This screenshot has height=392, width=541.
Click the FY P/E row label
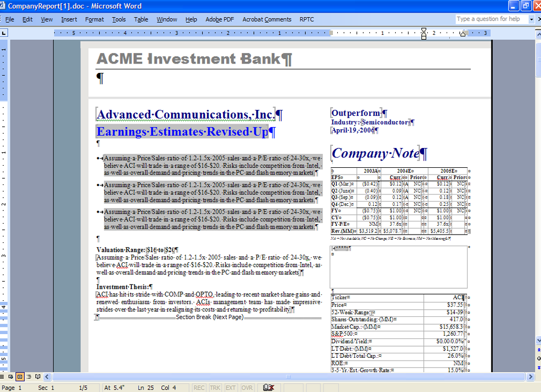point(341,224)
